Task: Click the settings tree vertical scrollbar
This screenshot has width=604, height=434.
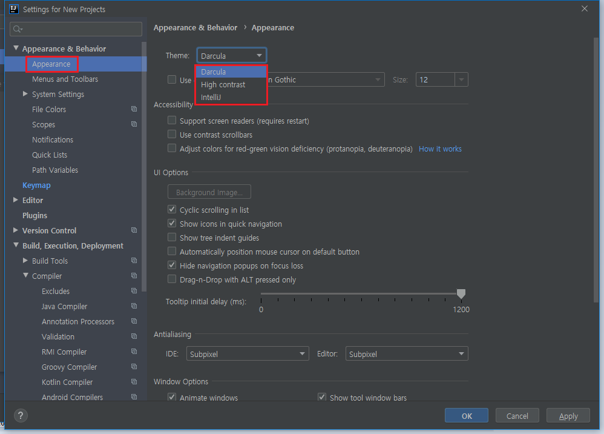Action: tap(144, 166)
